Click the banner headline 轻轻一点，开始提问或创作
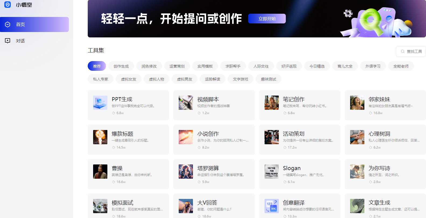This screenshot has height=218, width=426. pos(171,19)
